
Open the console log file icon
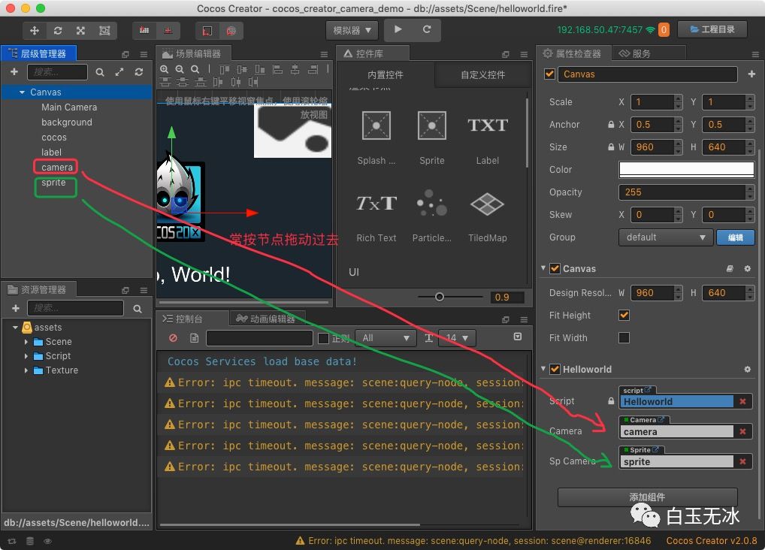(194, 337)
